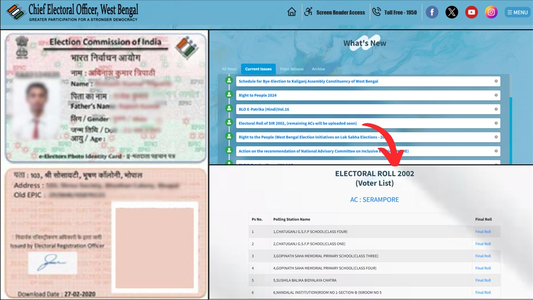Open Final Roll for Chatuganj School Class One
This screenshot has height=300, width=533.
[x=483, y=244]
